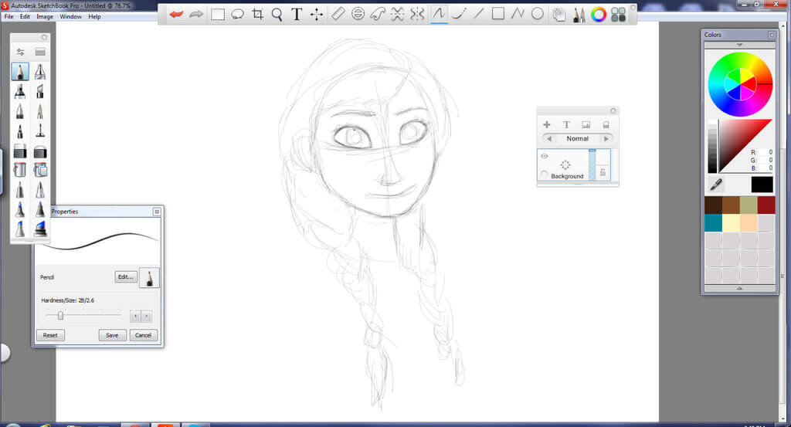Open the Image menu

(45, 16)
